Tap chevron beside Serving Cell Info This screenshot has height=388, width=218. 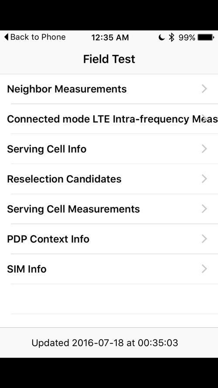point(204,149)
